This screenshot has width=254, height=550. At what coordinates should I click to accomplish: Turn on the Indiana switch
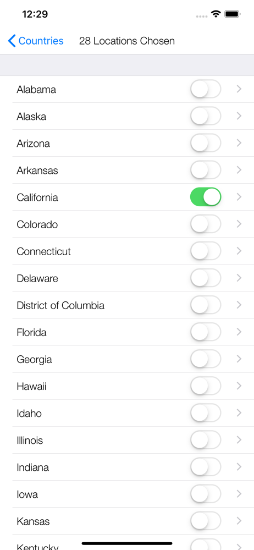point(206,467)
